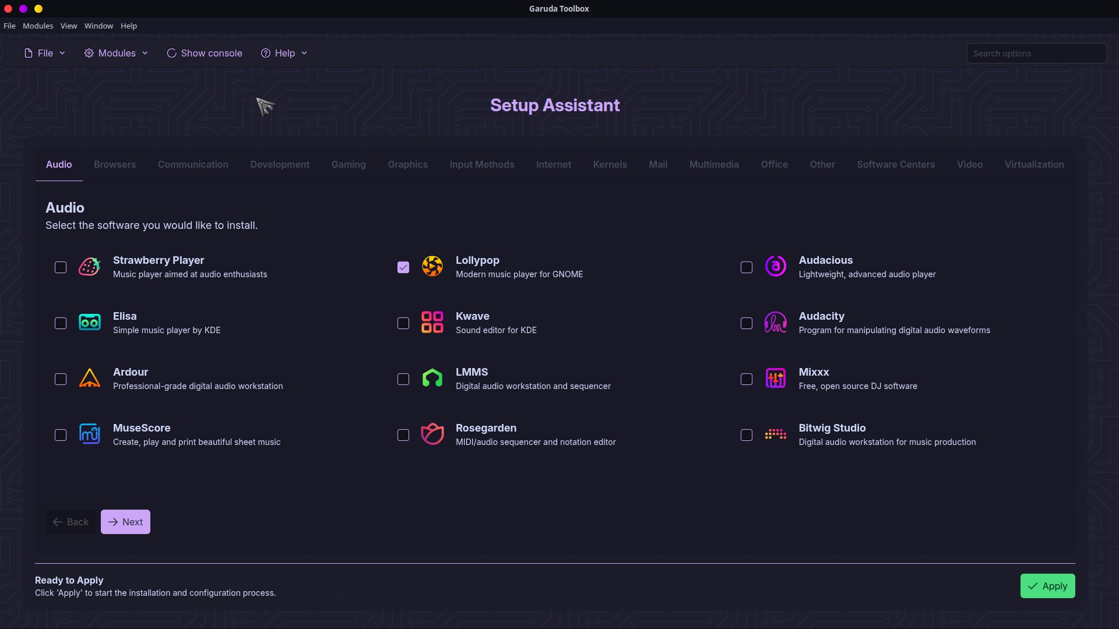Click the Show console button
The image size is (1119, 629).
pyautogui.click(x=205, y=53)
